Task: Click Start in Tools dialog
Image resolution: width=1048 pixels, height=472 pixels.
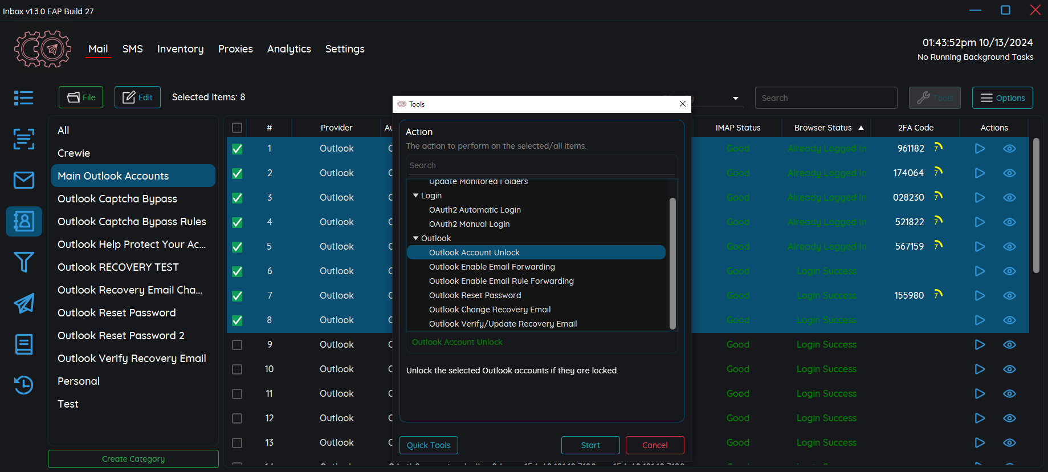Action: point(590,445)
